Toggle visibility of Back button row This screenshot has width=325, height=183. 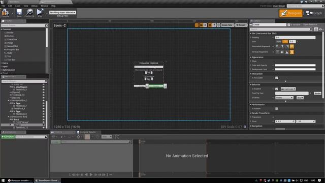[x=44, y=119]
